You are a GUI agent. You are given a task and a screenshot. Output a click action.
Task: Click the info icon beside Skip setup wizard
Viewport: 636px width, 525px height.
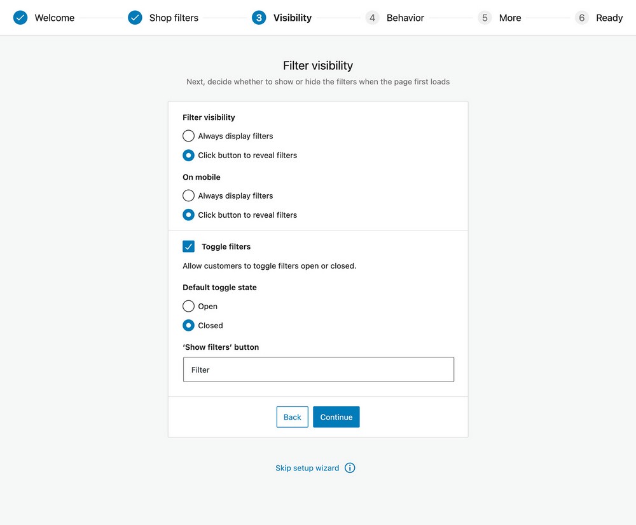pyautogui.click(x=350, y=468)
